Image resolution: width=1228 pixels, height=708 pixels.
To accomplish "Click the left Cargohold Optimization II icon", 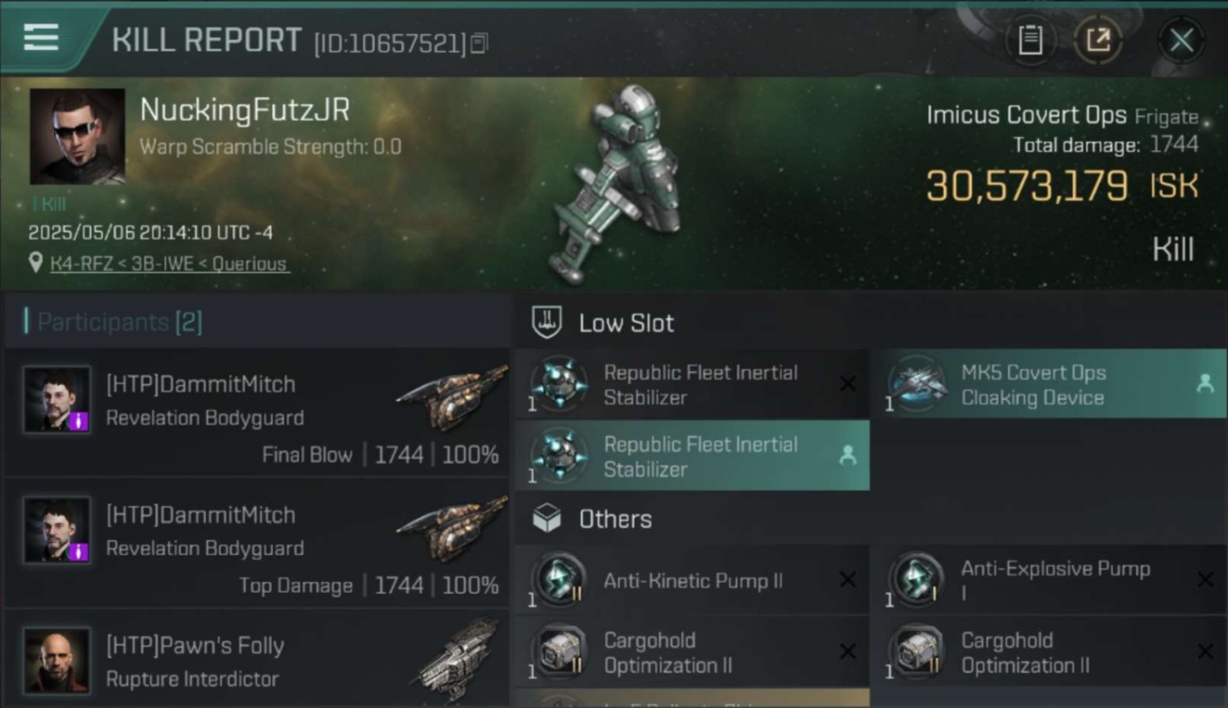I will click(559, 652).
